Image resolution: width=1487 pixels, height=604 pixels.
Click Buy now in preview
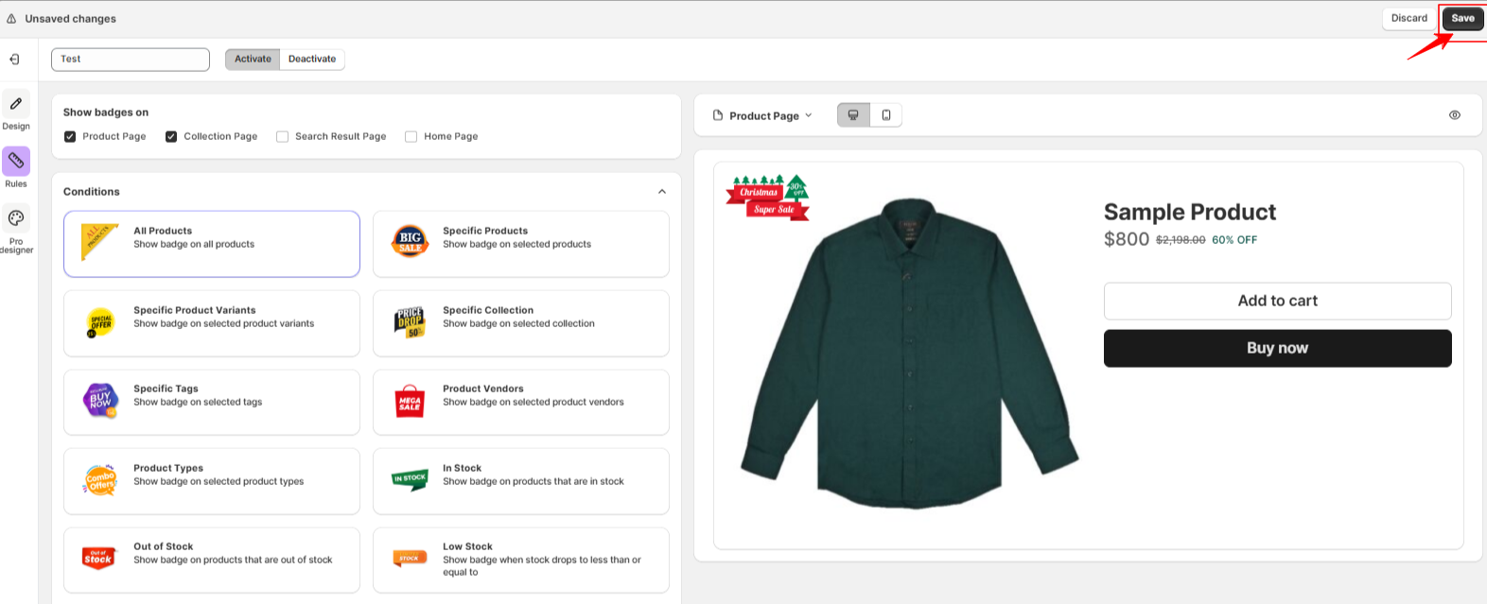pos(1277,348)
